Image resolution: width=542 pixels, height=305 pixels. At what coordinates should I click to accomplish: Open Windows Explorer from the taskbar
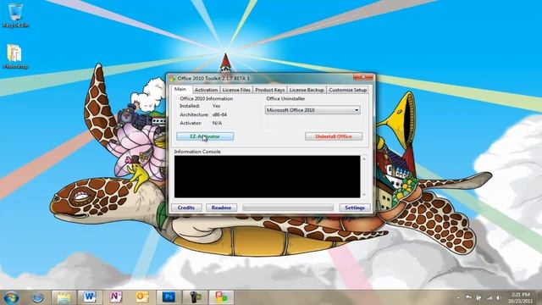[64, 297]
